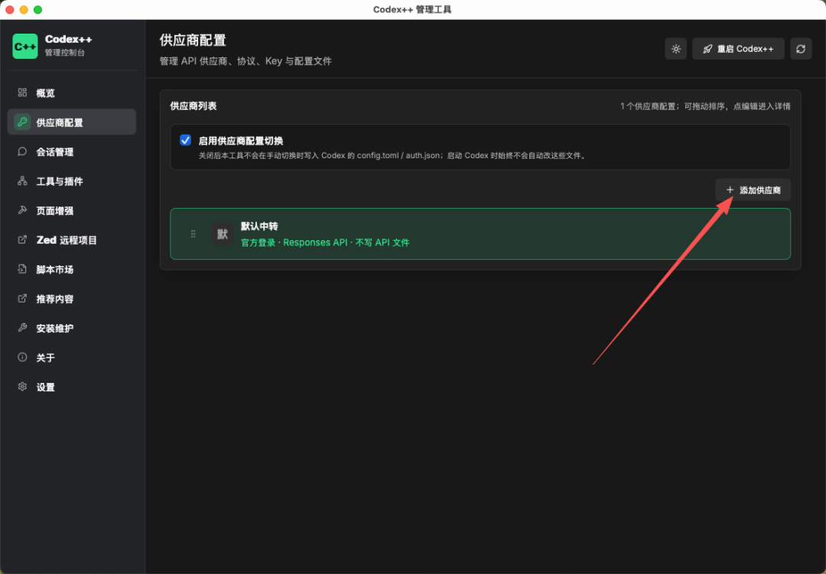Uncheck 启用供应商配置切换 checkbox
Screen dimensions: 826x574
[185, 140]
